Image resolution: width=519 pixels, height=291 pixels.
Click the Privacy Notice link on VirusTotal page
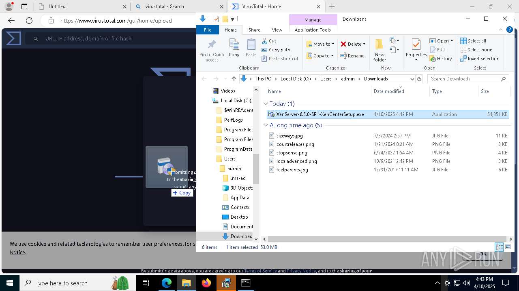click(x=301, y=271)
